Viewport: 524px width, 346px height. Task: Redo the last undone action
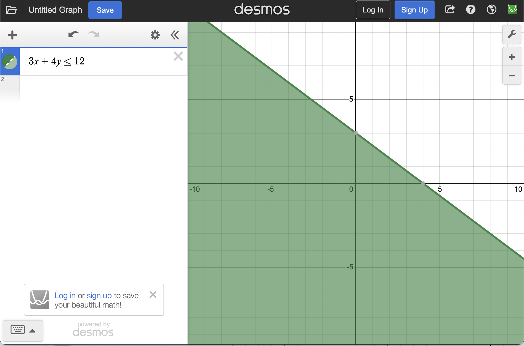tap(94, 35)
